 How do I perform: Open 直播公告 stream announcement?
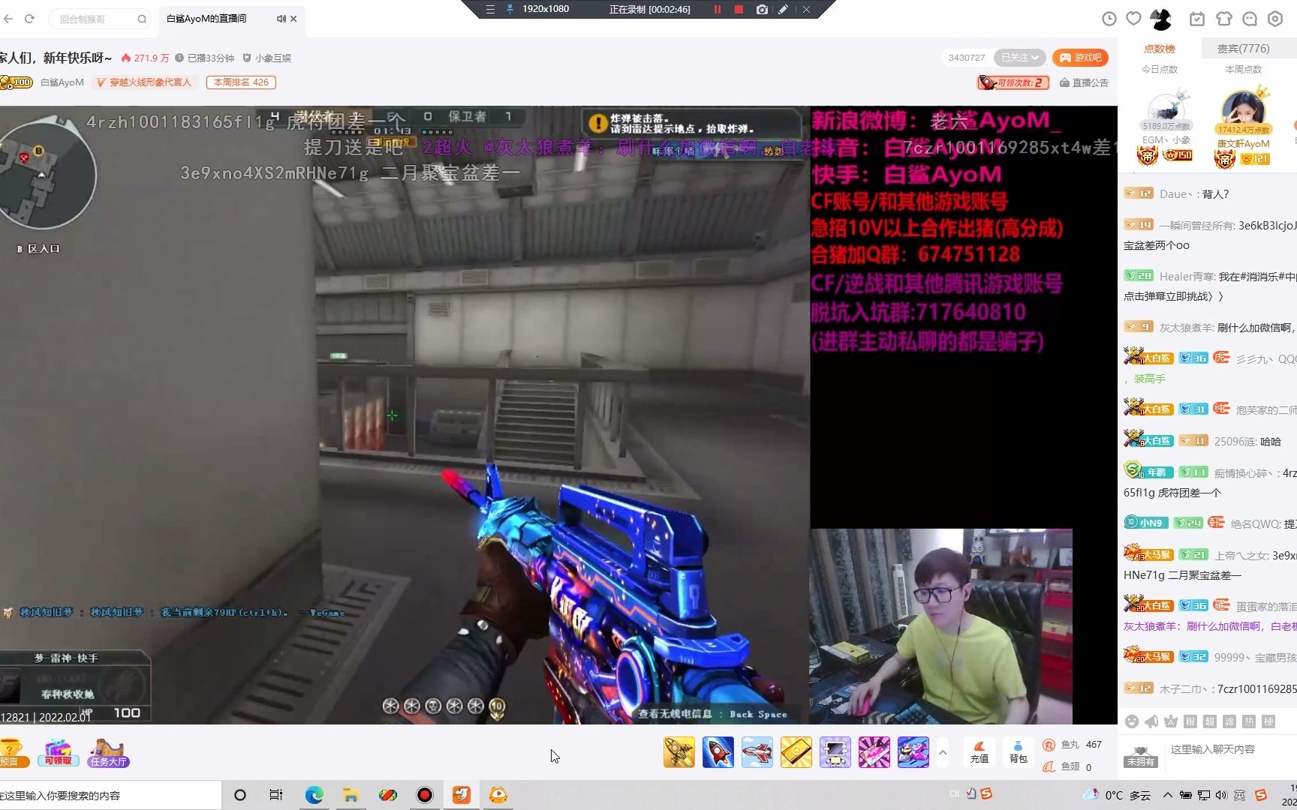point(1084,82)
